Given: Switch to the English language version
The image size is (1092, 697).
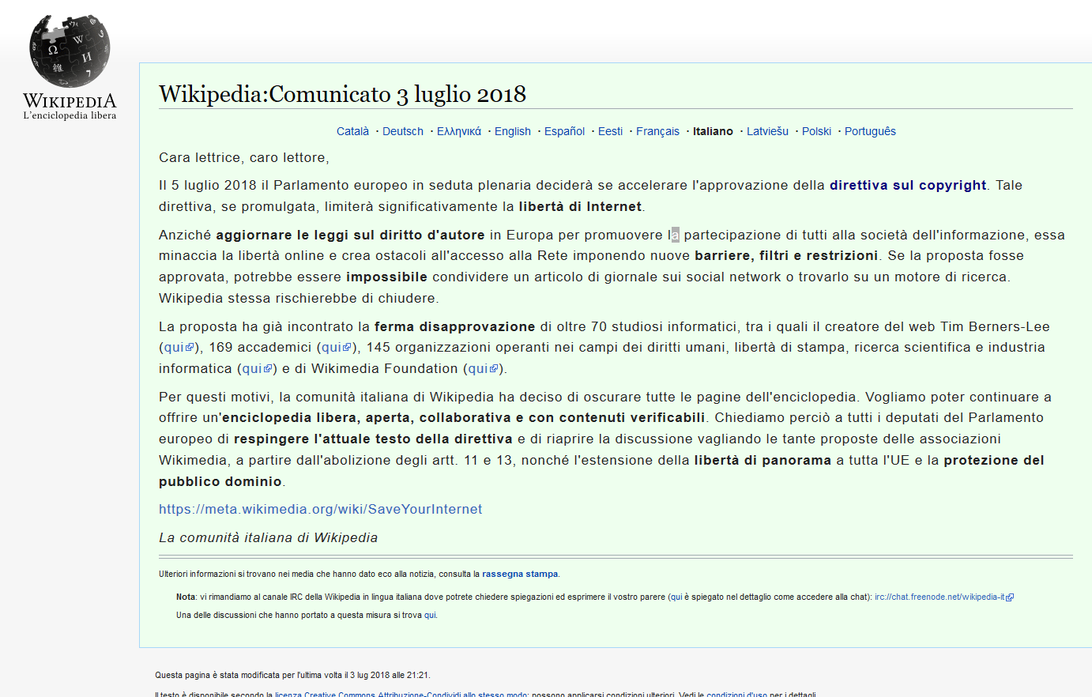Looking at the screenshot, I should (512, 131).
